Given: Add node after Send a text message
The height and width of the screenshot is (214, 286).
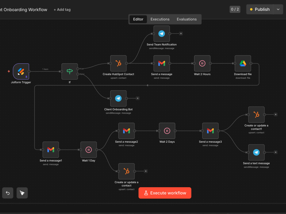Looking at the screenshot, I should point(276,152).
